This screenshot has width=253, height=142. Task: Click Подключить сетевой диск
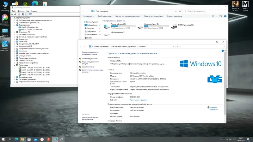(x=154, y=16)
